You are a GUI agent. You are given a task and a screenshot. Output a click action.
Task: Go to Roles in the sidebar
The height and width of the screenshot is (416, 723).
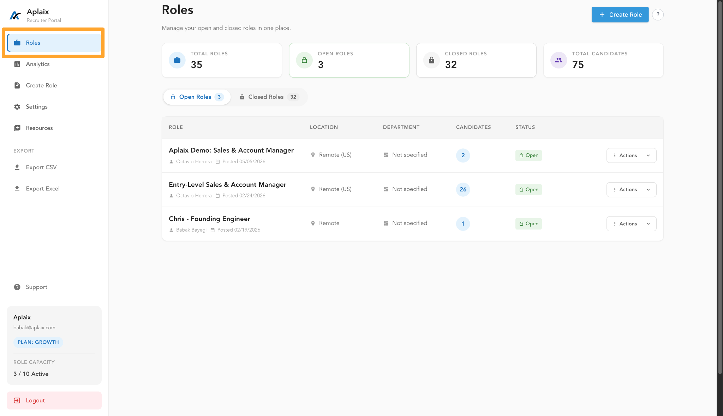pos(54,43)
